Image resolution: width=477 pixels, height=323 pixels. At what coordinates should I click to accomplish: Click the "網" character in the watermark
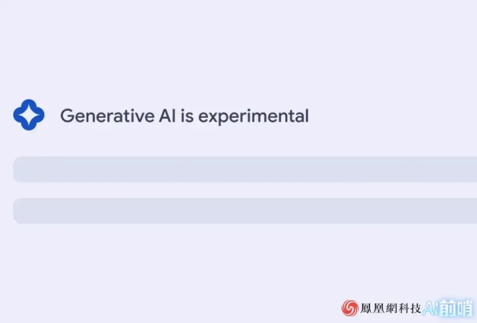(391, 308)
